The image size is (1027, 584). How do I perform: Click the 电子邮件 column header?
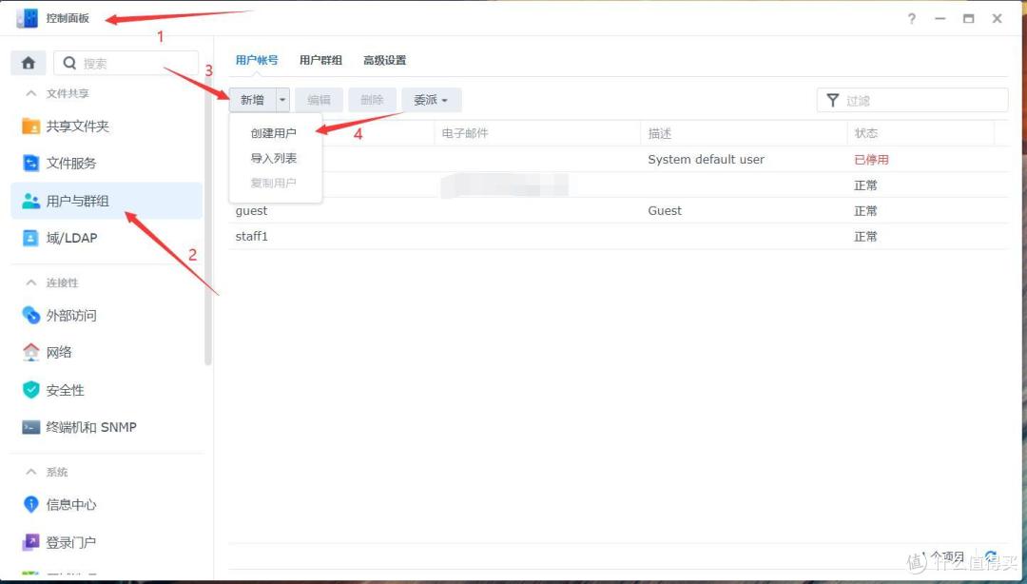click(536, 133)
